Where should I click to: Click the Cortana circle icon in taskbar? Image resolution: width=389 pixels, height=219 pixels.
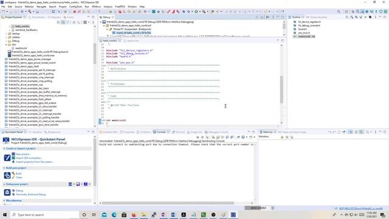click(x=84, y=215)
